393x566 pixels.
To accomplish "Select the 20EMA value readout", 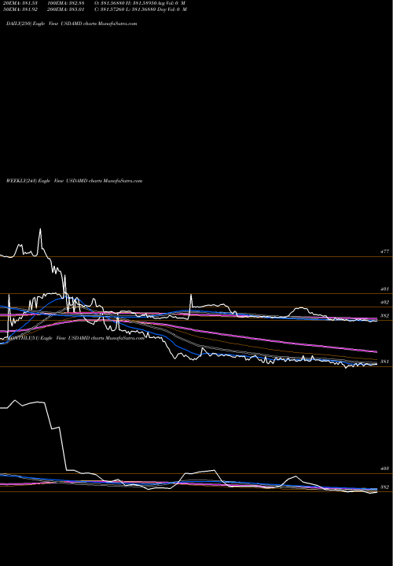I will coord(20,2).
